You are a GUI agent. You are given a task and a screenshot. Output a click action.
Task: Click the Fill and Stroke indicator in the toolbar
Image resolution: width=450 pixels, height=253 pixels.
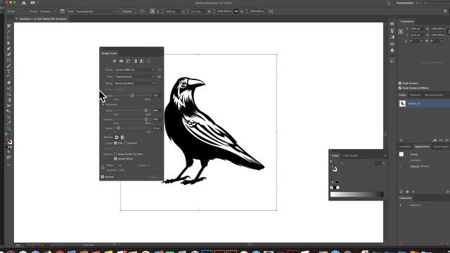pos(9,142)
